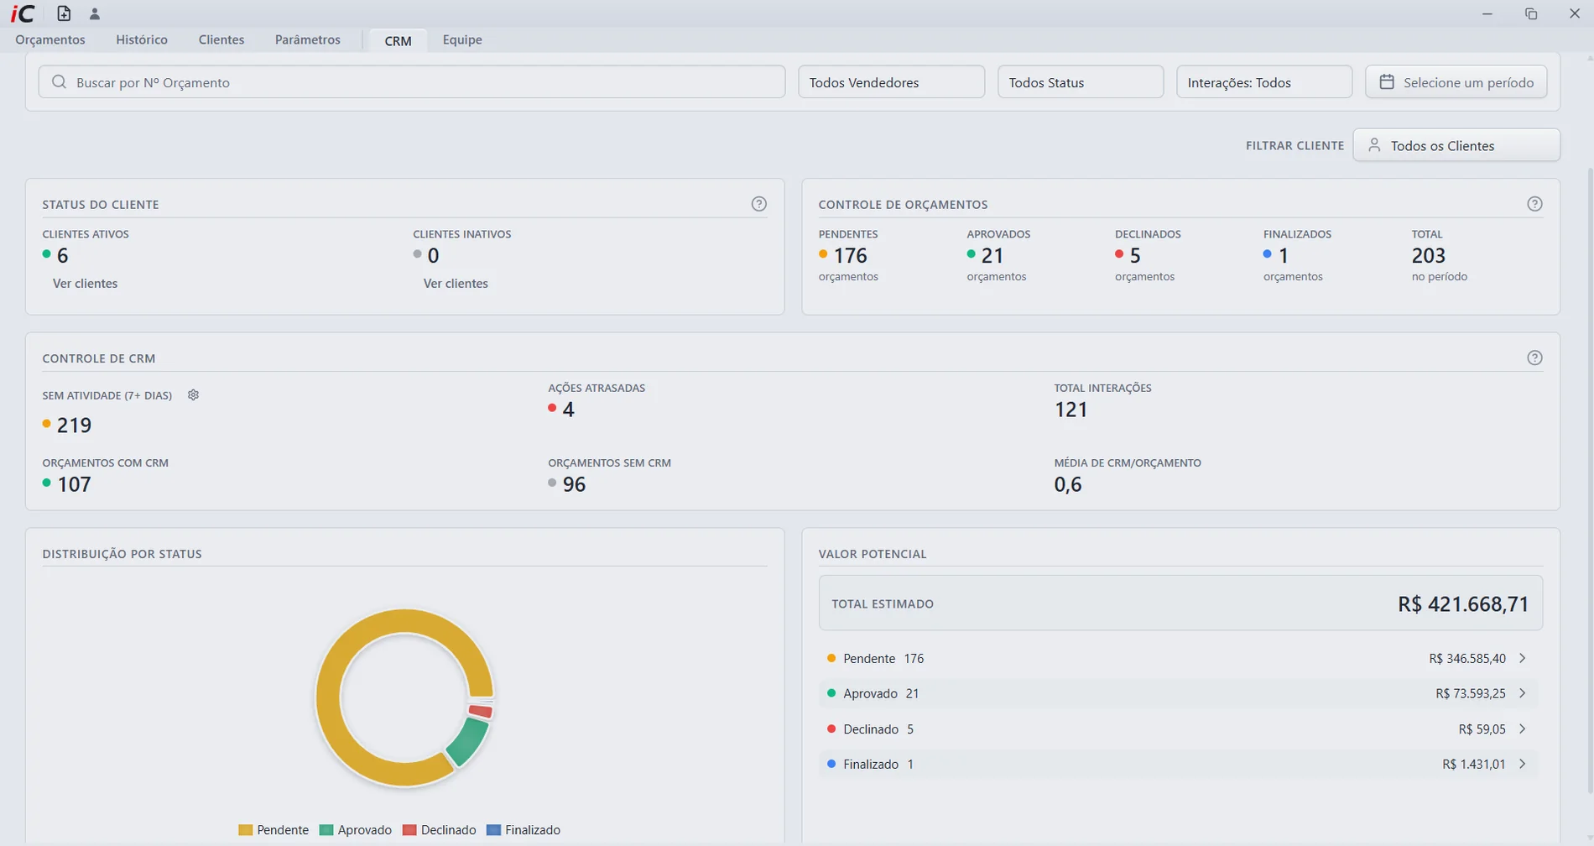Toggle the Aprovado legend swatch

pos(326,830)
